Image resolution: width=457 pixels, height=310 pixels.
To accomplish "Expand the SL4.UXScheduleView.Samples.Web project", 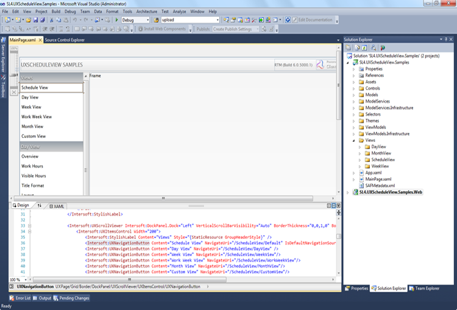I will tap(348, 192).
